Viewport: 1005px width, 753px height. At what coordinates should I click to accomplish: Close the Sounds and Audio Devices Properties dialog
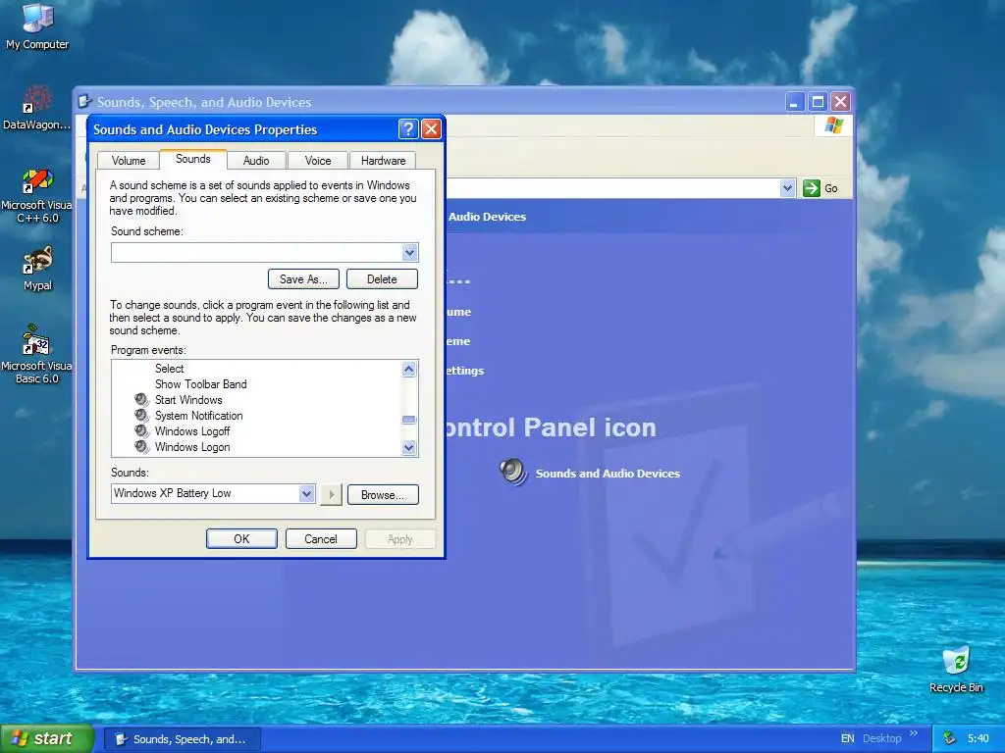[432, 129]
